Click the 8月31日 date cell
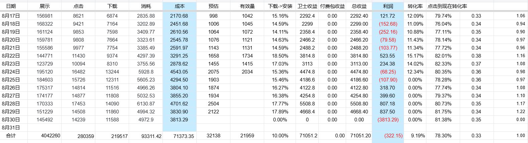 (x=11, y=127)
